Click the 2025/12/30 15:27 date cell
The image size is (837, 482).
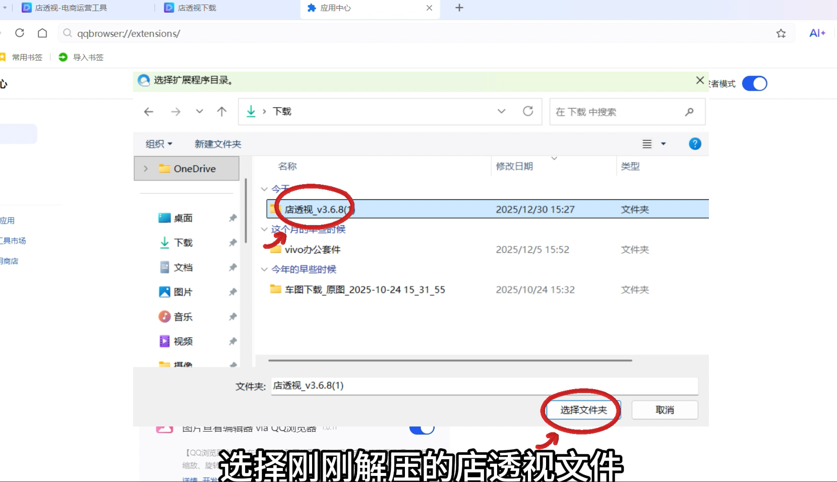[535, 209]
